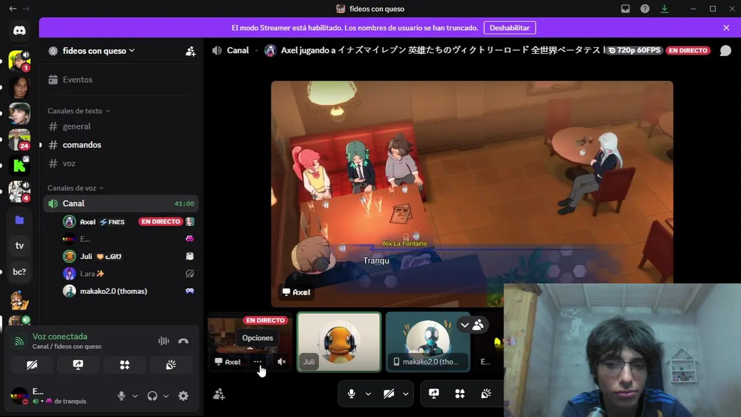Select user Juli in the voice channel list
Image resolution: width=741 pixels, height=417 pixels.
pyautogui.click(x=129, y=257)
